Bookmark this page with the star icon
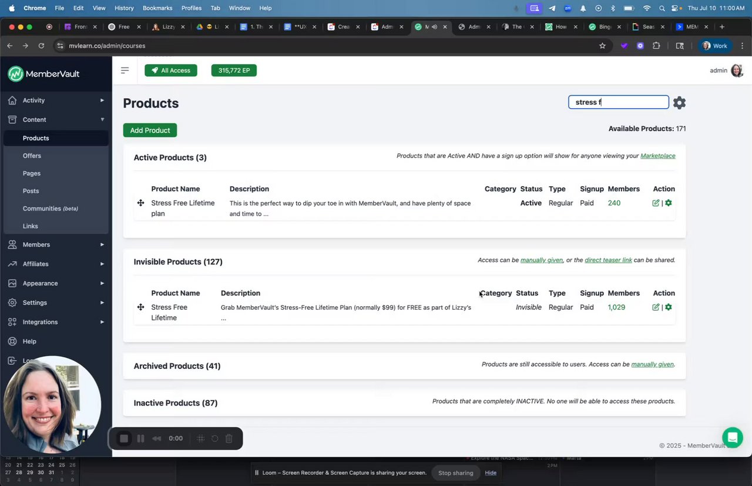 click(x=602, y=46)
